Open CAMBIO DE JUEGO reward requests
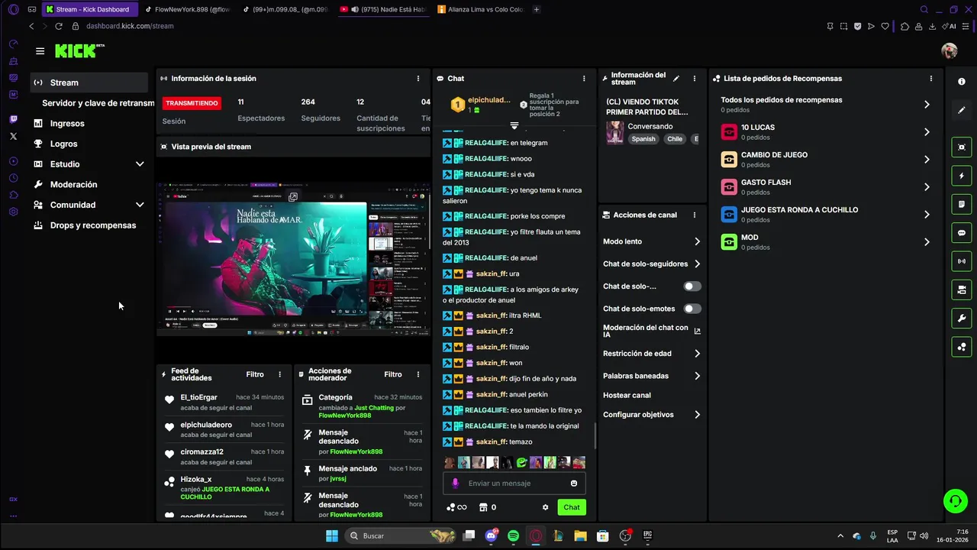The width and height of the screenshot is (977, 550). coord(826,160)
